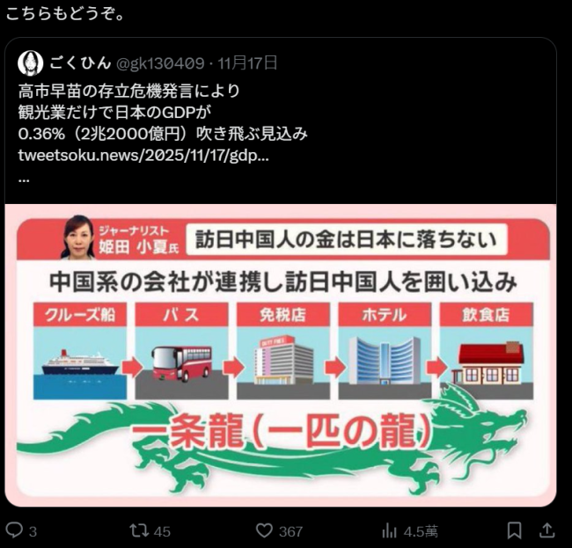This screenshot has width=572, height=548.
Task: Click the 4.5萬 views count
Action: click(x=421, y=531)
